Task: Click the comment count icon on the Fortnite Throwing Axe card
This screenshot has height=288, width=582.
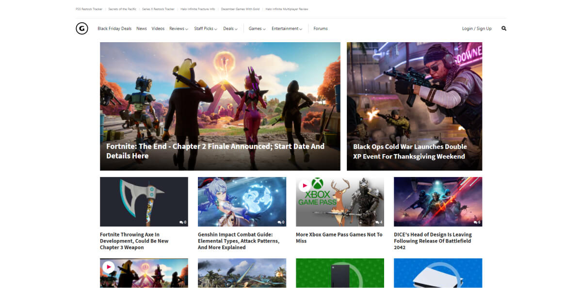Action: (182, 222)
